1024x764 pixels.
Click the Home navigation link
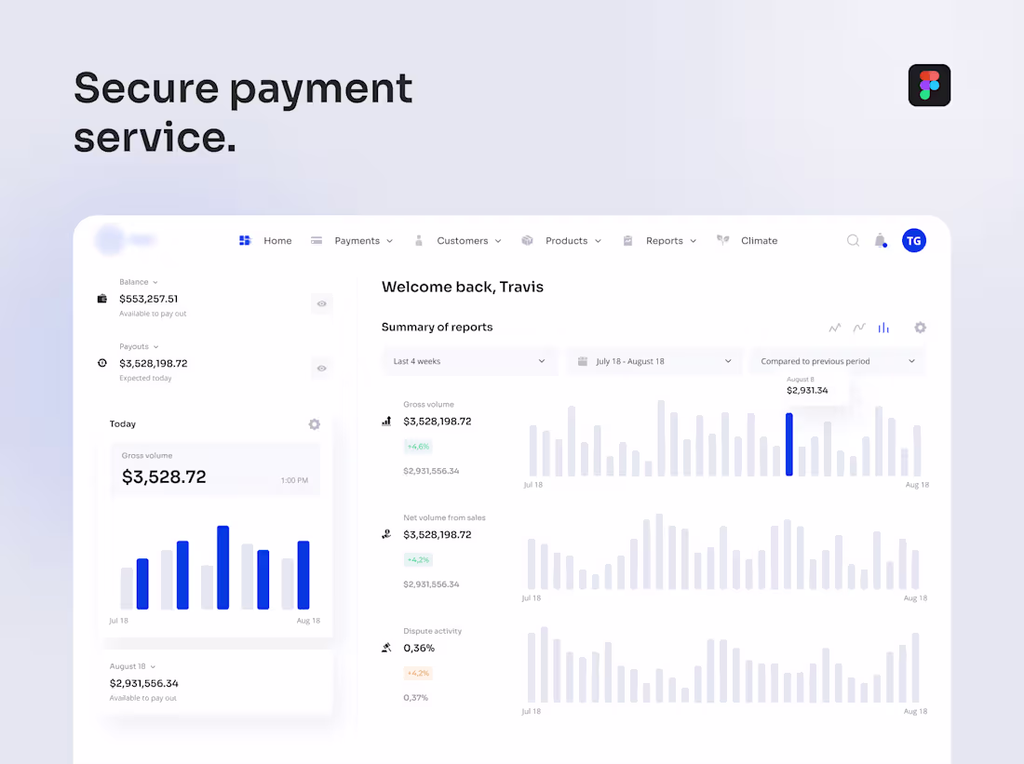(277, 240)
